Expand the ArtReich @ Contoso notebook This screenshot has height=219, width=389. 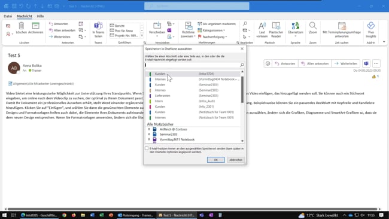pyautogui.click(x=149, y=129)
